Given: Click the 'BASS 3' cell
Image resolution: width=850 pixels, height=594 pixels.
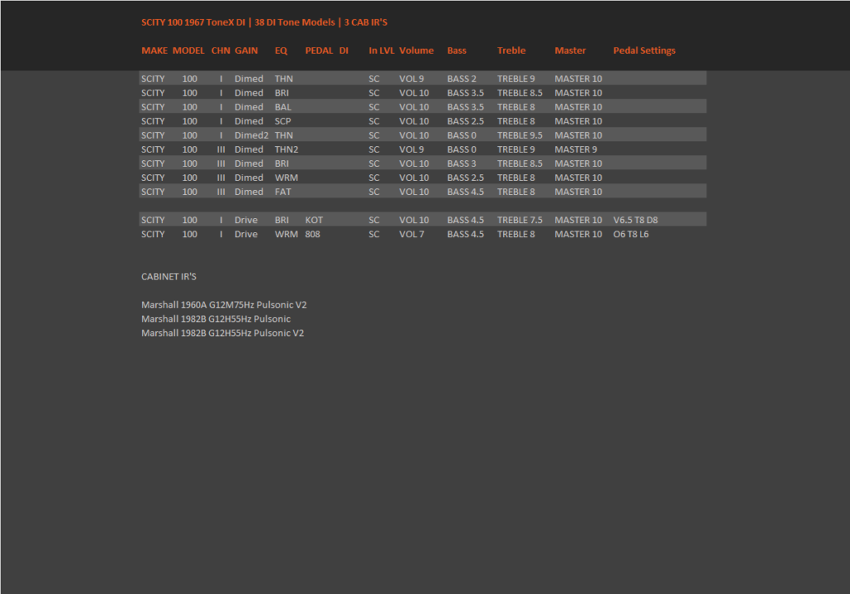Looking at the screenshot, I should coord(462,163).
